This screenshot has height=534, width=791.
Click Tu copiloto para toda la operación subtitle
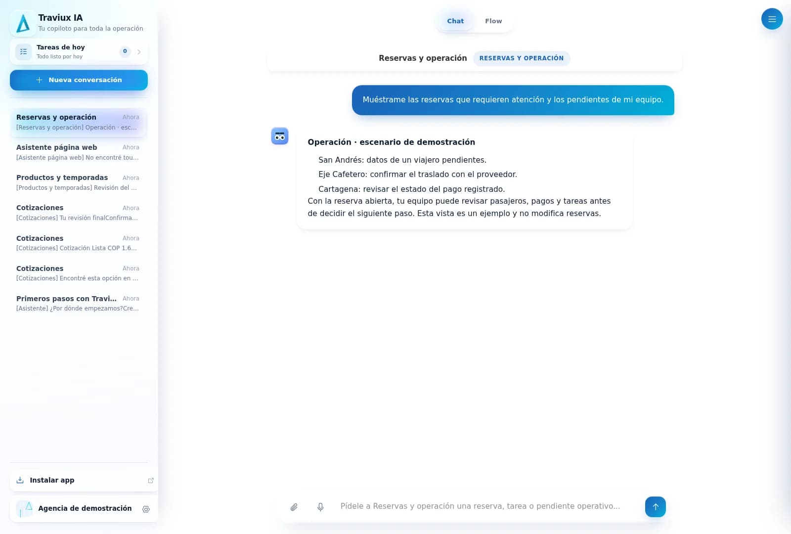pyautogui.click(x=90, y=29)
